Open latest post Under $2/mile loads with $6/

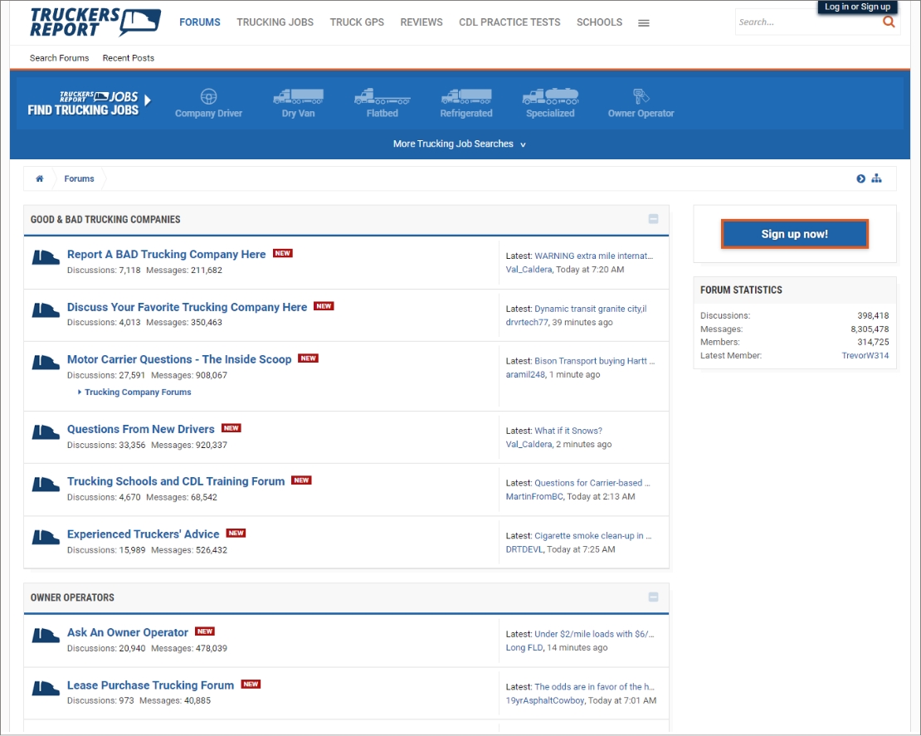594,635
